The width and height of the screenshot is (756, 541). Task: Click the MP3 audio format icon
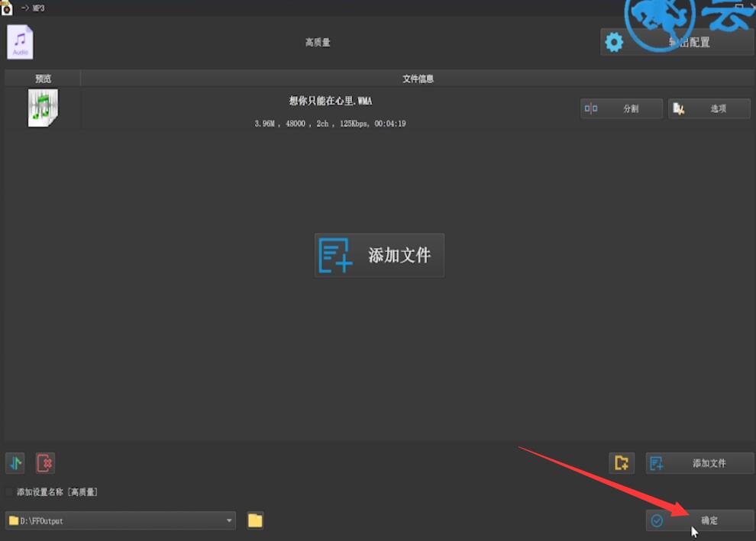click(x=20, y=42)
